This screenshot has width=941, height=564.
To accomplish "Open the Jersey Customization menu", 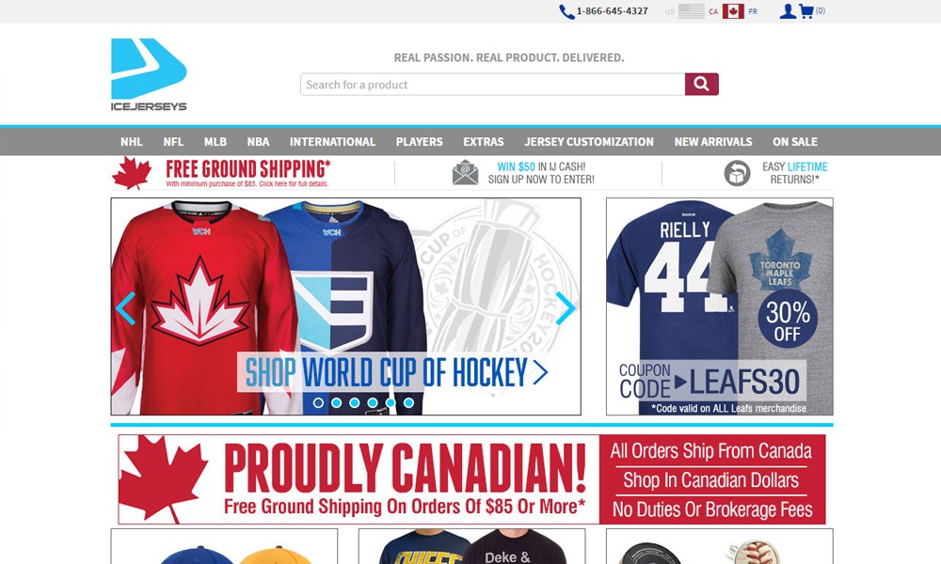I will pos(589,142).
